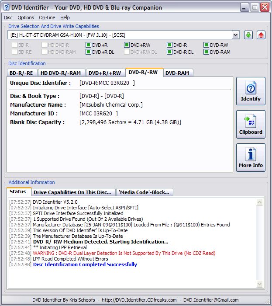The width and height of the screenshot is (272, 306).
Task: Open the Disc menu
Action: click(x=8, y=17)
